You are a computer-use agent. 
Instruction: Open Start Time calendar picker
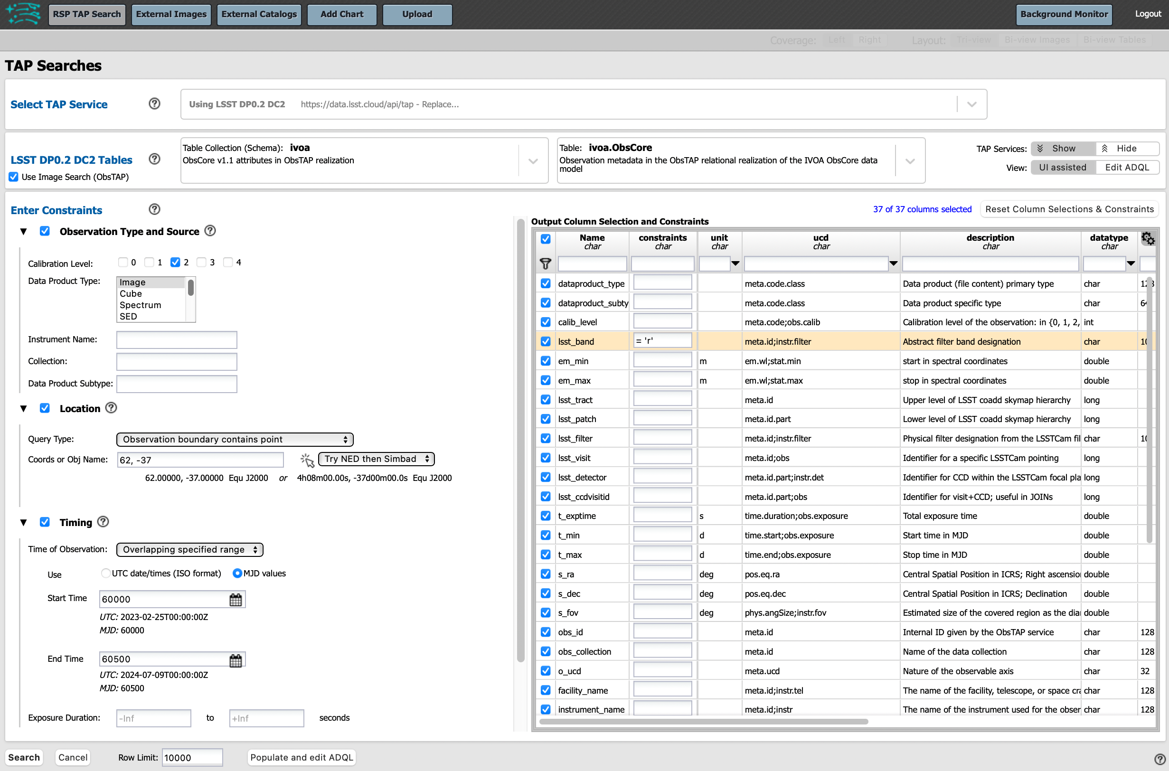coord(236,600)
